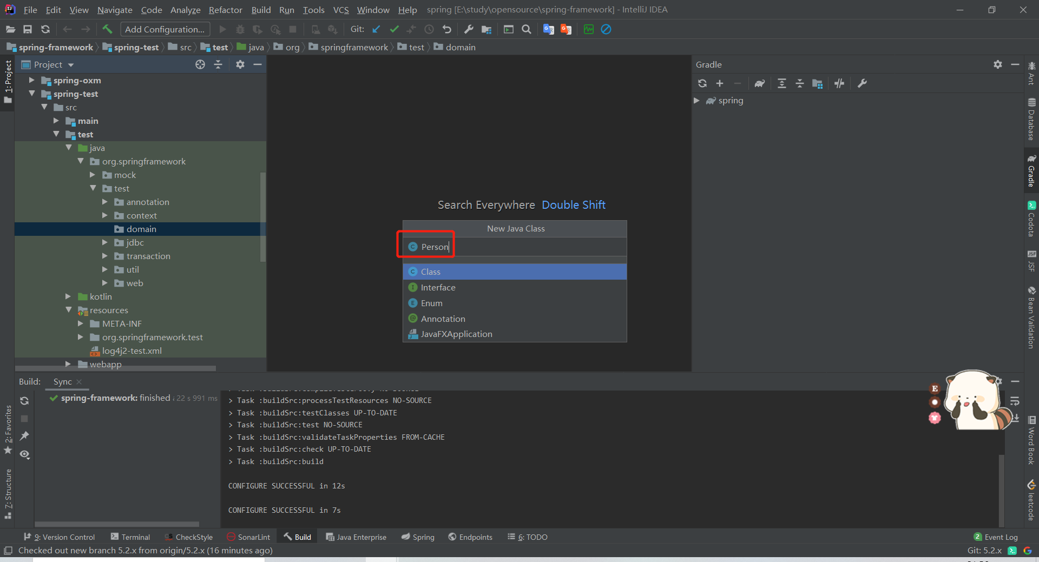Click the Git Revert icon
Viewport: 1039px width, 562px height.
446,29
